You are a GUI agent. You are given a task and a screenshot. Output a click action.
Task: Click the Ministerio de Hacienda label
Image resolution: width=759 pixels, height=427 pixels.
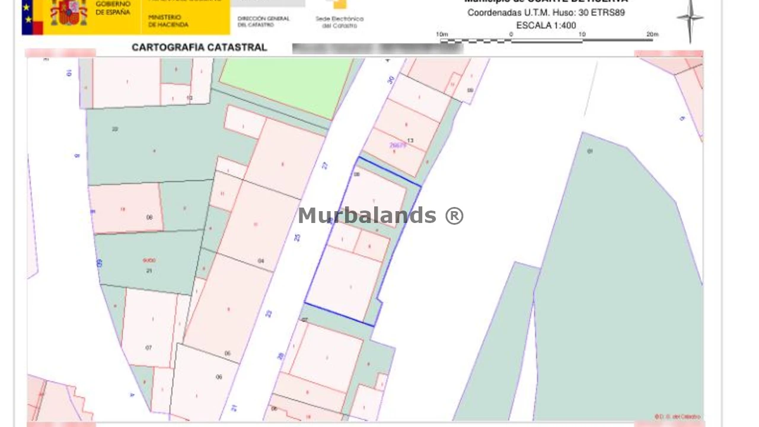tap(168, 21)
